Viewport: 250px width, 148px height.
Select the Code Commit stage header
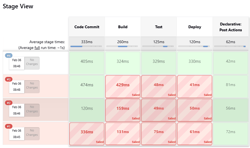tap(87, 27)
